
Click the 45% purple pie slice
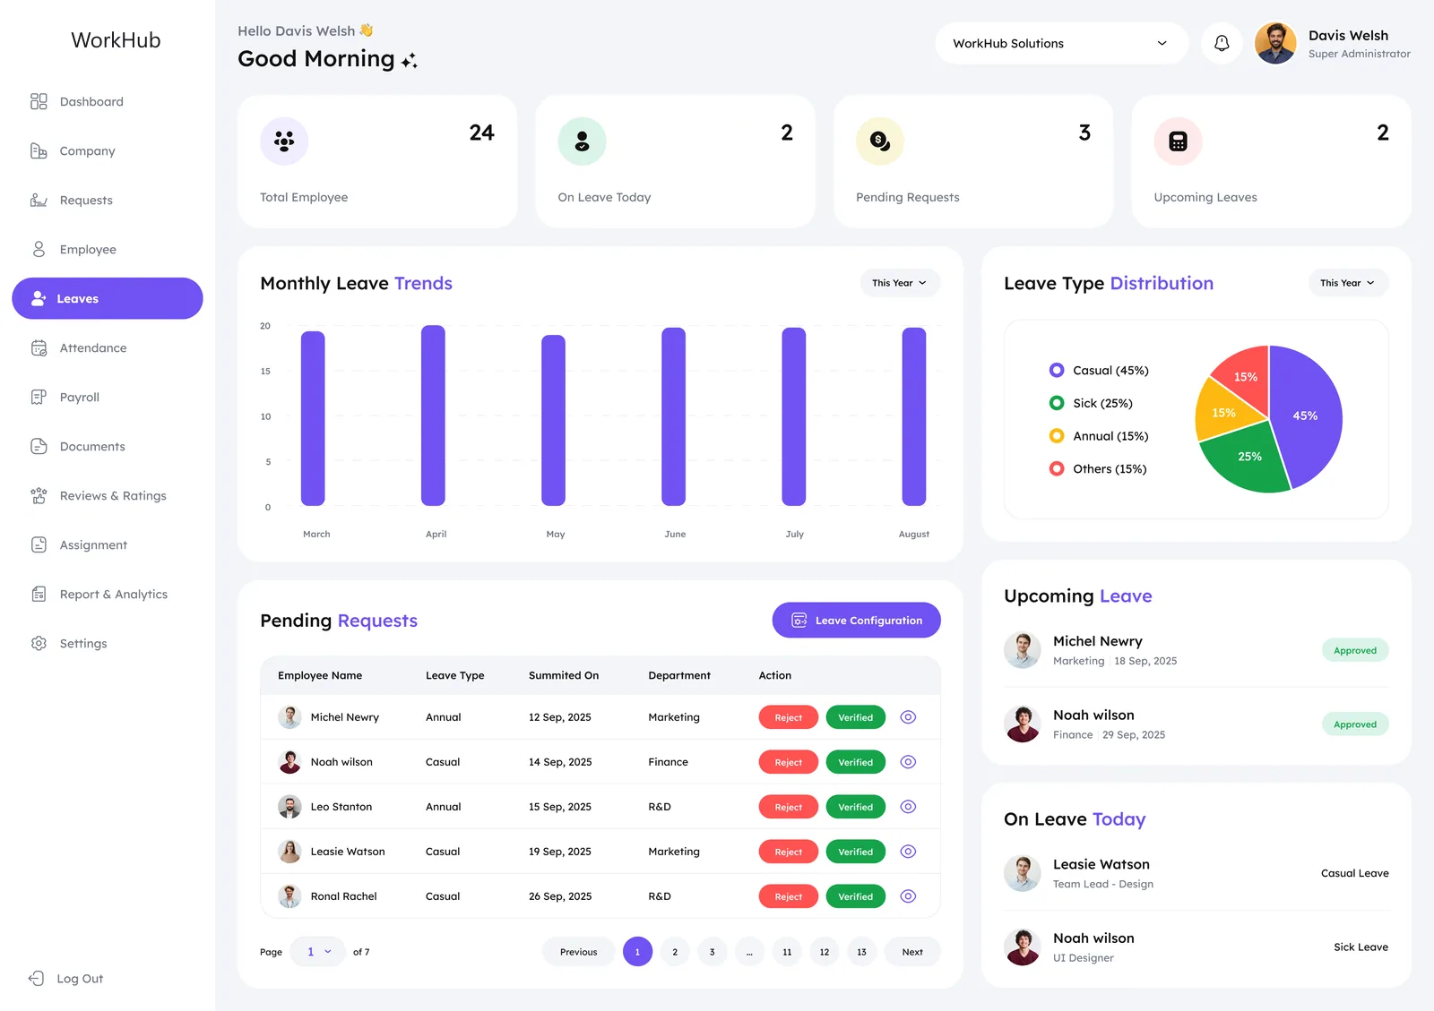pyautogui.click(x=1307, y=416)
